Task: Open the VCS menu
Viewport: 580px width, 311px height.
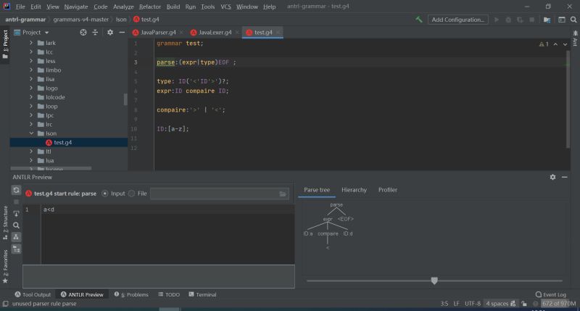Action: (x=225, y=7)
